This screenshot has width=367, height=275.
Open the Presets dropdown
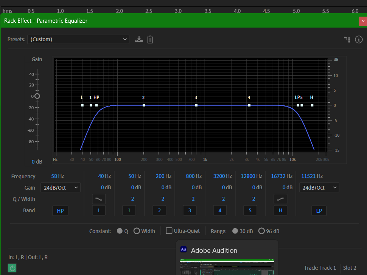(78, 39)
